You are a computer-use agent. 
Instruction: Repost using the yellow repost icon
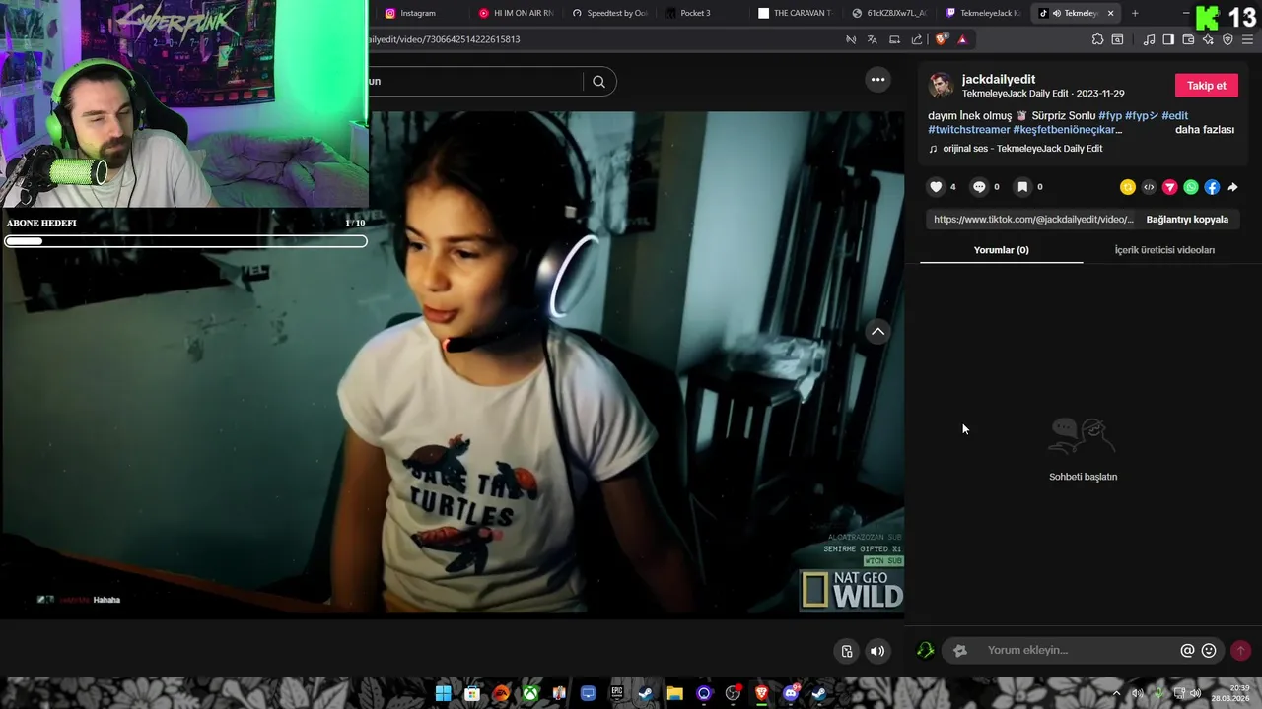[1128, 187]
